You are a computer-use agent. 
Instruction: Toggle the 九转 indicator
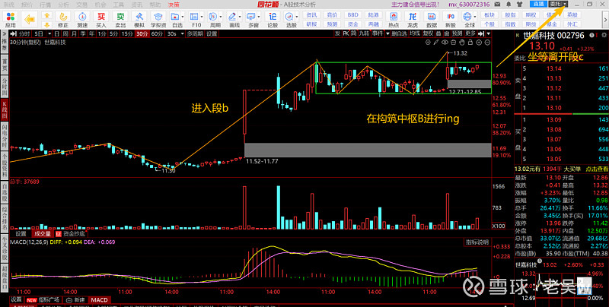(364, 33)
